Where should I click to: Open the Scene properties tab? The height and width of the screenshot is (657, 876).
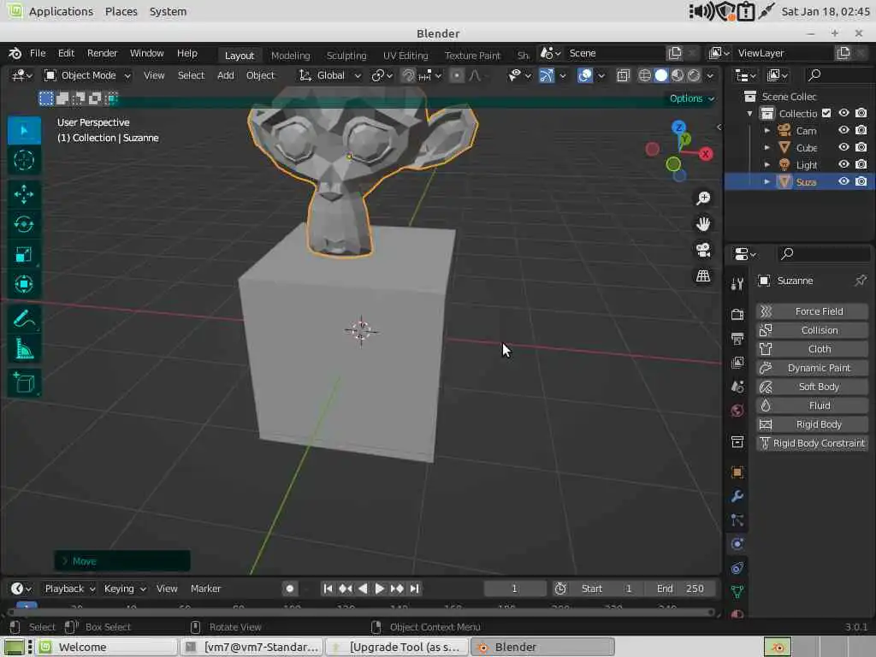point(737,386)
